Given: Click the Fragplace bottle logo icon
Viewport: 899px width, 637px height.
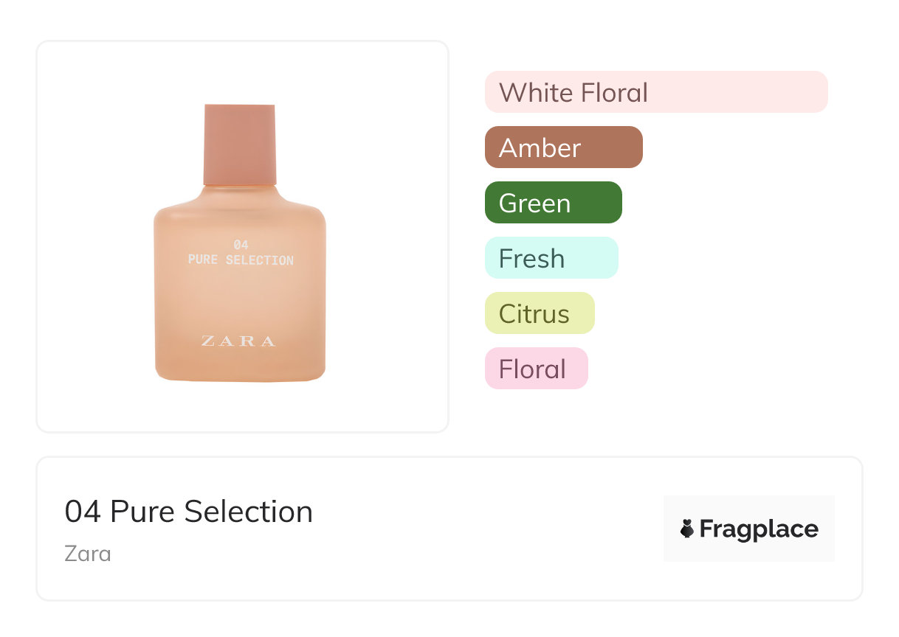Looking at the screenshot, I should (x=687, y=529).
